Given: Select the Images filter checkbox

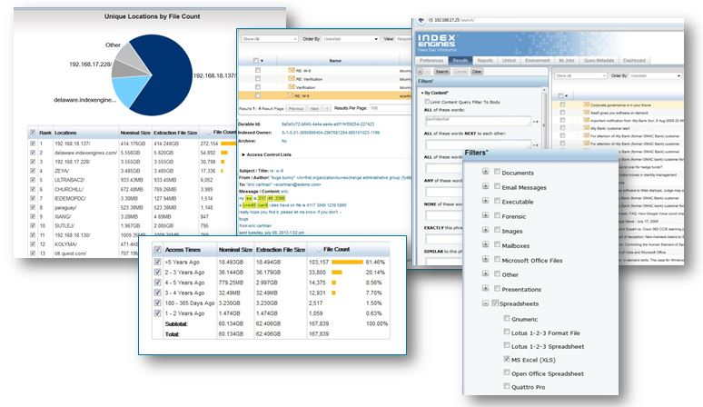Looking at the screenshot, I should click(x=497, y=230).
